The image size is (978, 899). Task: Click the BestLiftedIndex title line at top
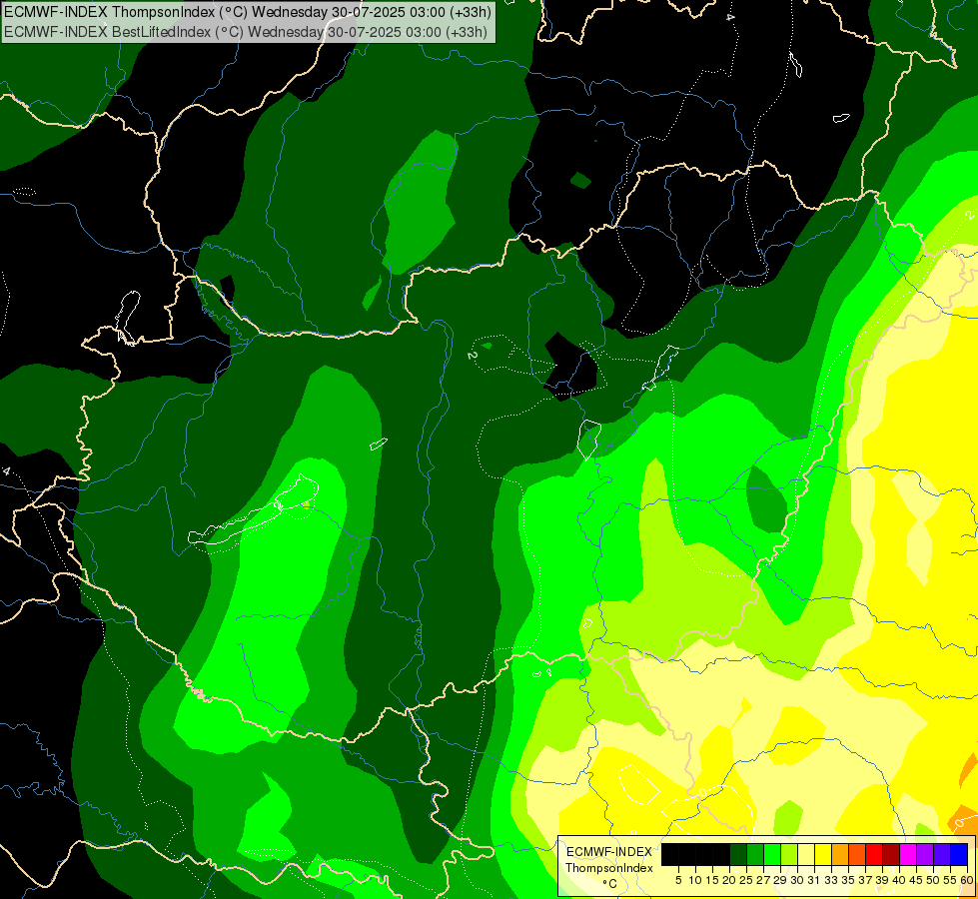(246, 32)
